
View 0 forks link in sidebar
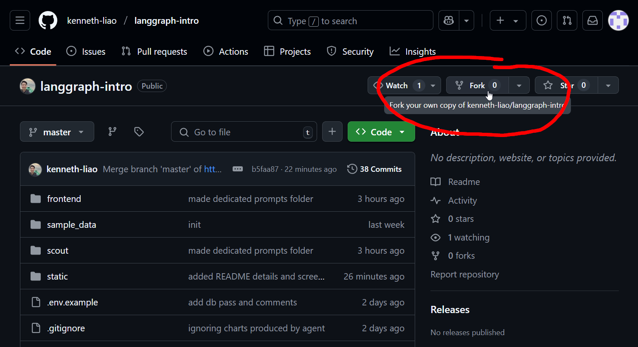click(x=453, y=256)
